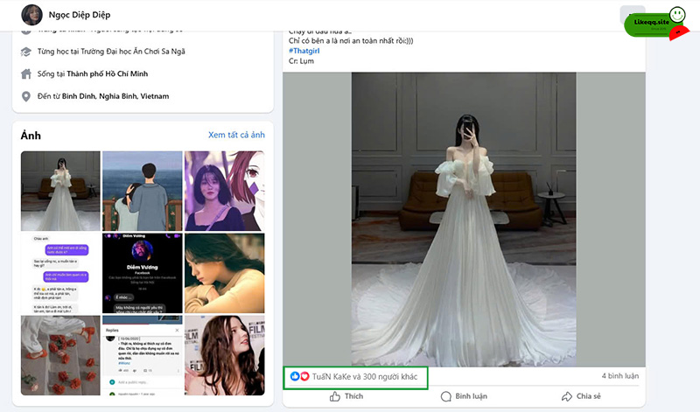Click the home icon beside Sống tại
The height and width of the screenshot is (412, 700).
tap(26, 73)
